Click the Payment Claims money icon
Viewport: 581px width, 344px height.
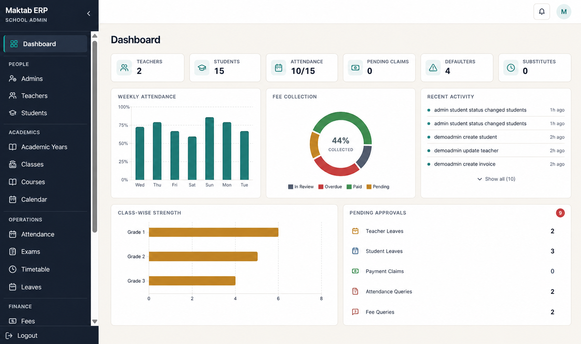pos(355,271)
